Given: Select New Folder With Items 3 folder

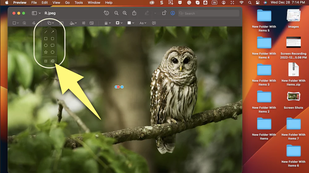Looking at the screenshot, I should (264, 75).
